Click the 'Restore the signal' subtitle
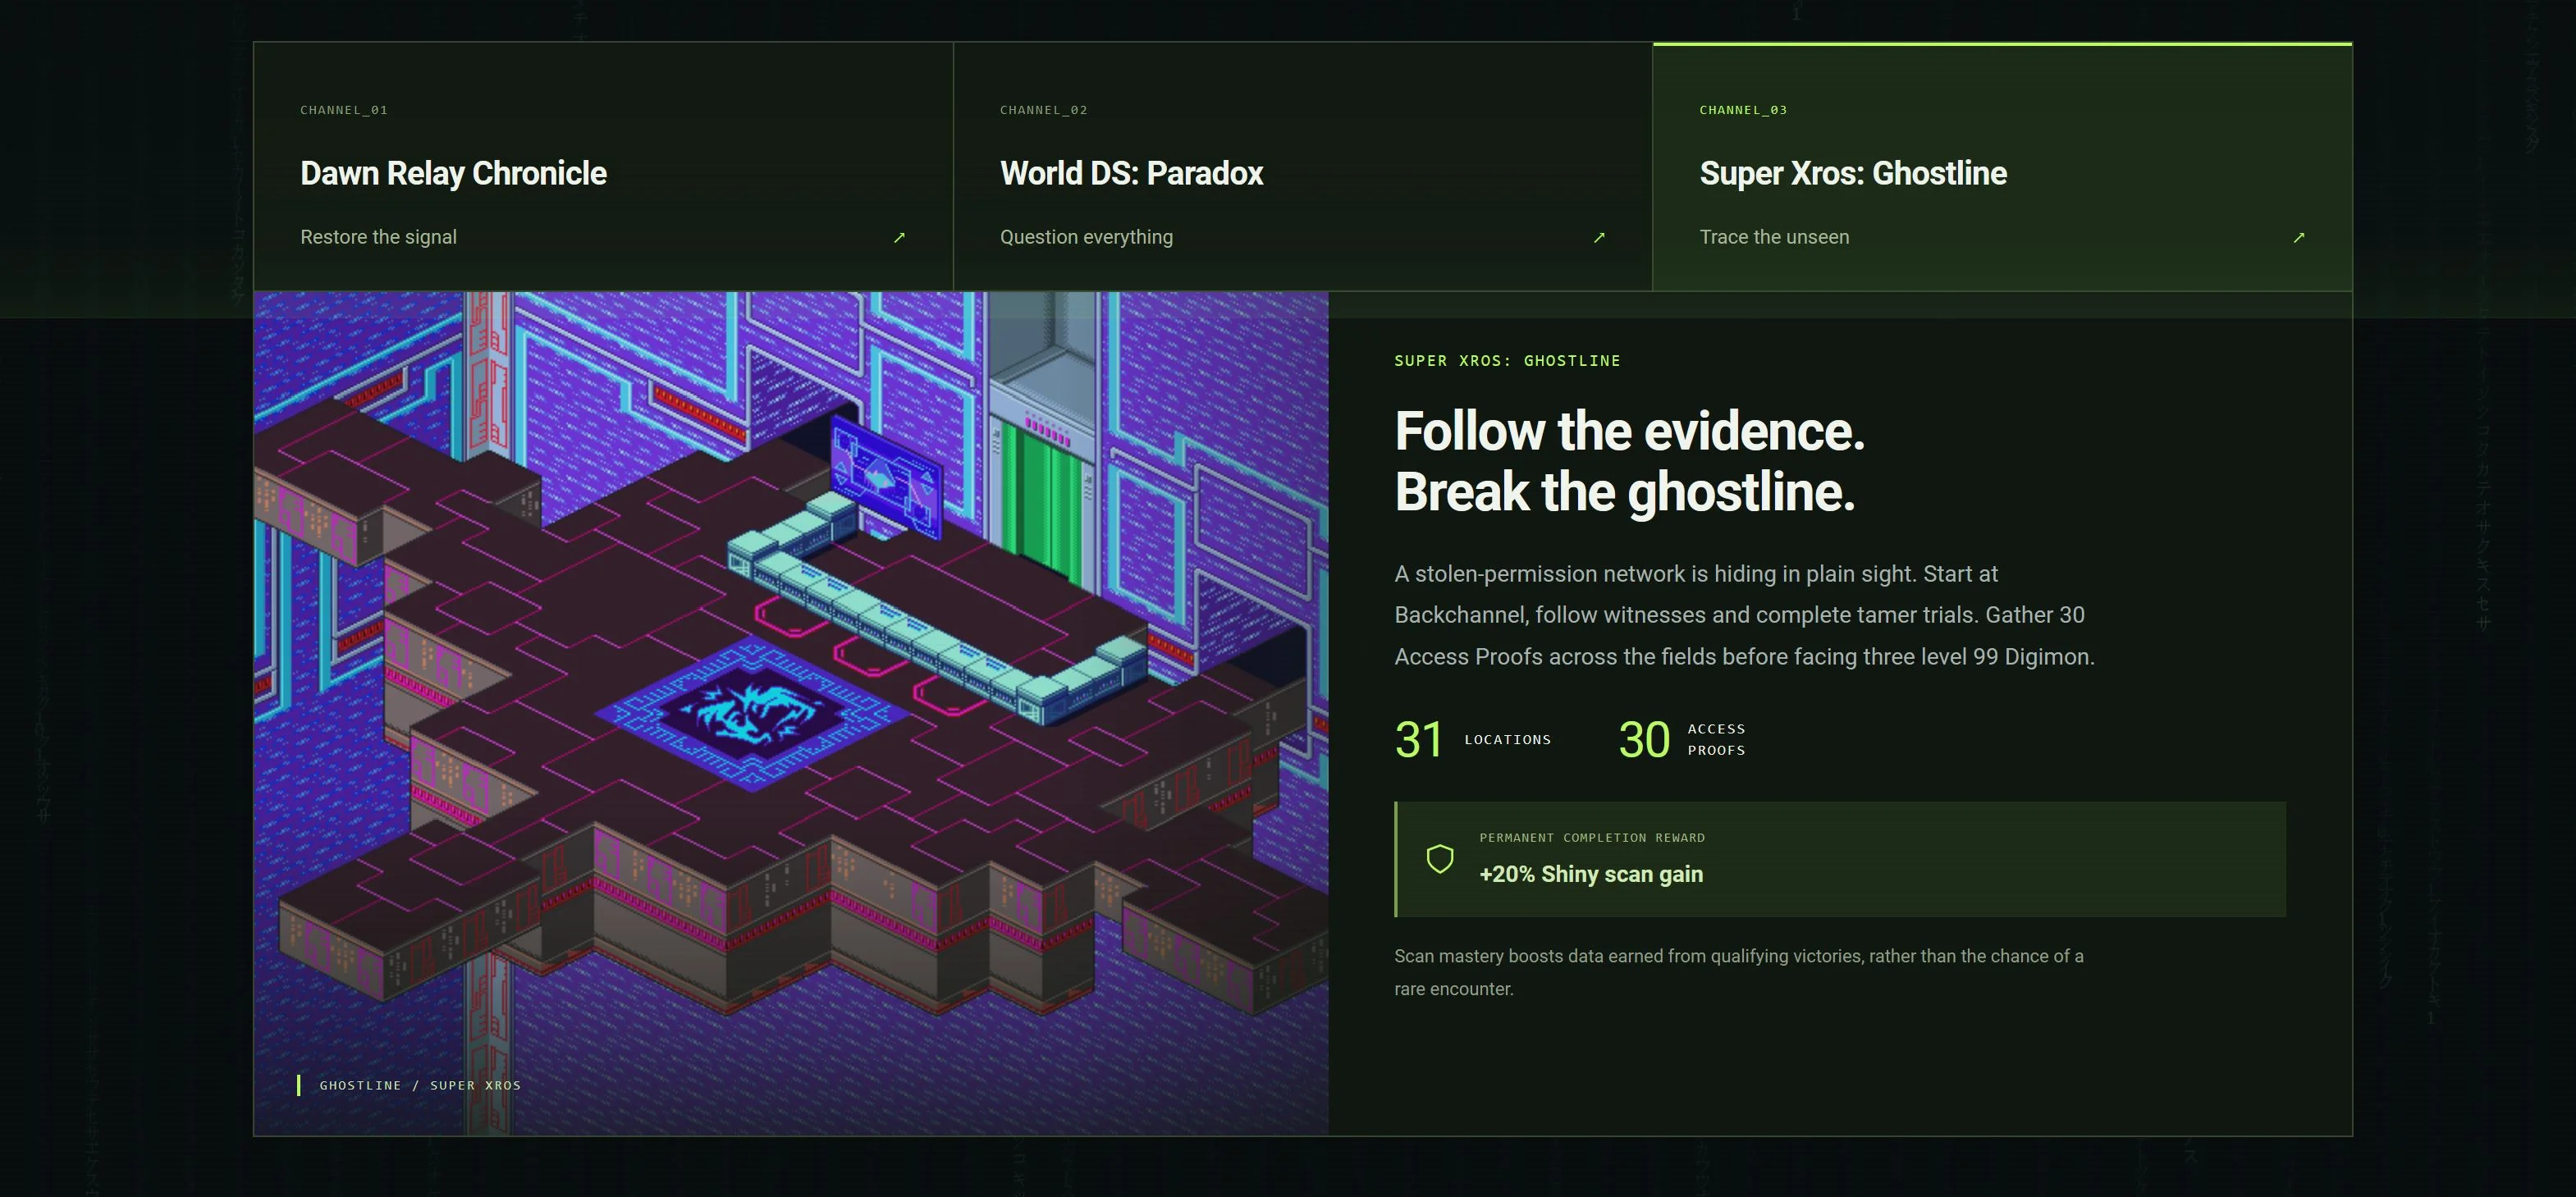This screenshot has width=2576, height=1197. pyautogui.click(x=378, y=237)
